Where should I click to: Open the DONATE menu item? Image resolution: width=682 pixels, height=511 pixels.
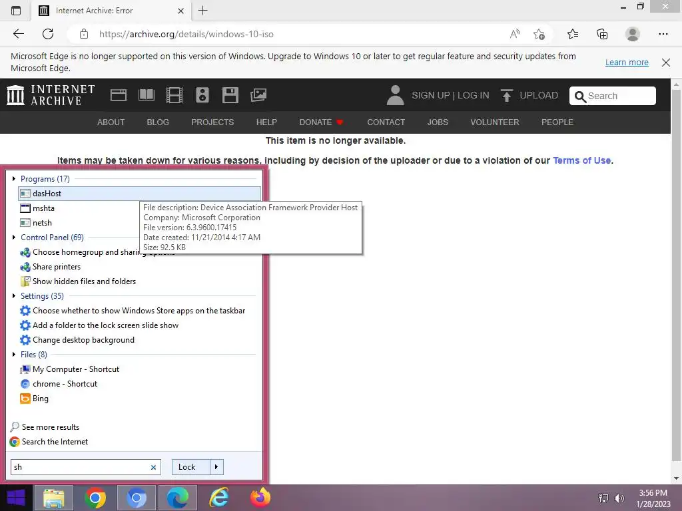321,122
